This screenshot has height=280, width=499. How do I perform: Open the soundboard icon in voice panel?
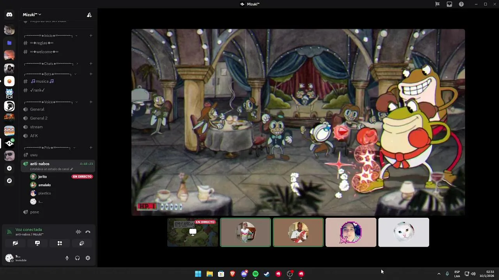tap(82, 243)
